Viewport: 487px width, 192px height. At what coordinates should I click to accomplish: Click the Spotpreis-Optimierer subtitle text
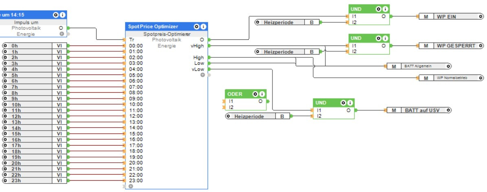click(167, 34)
